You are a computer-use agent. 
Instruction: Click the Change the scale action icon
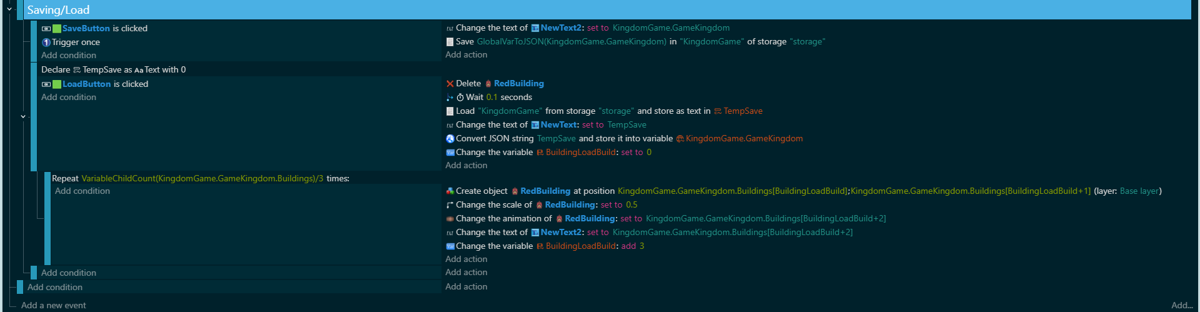(x=450, y=205)
